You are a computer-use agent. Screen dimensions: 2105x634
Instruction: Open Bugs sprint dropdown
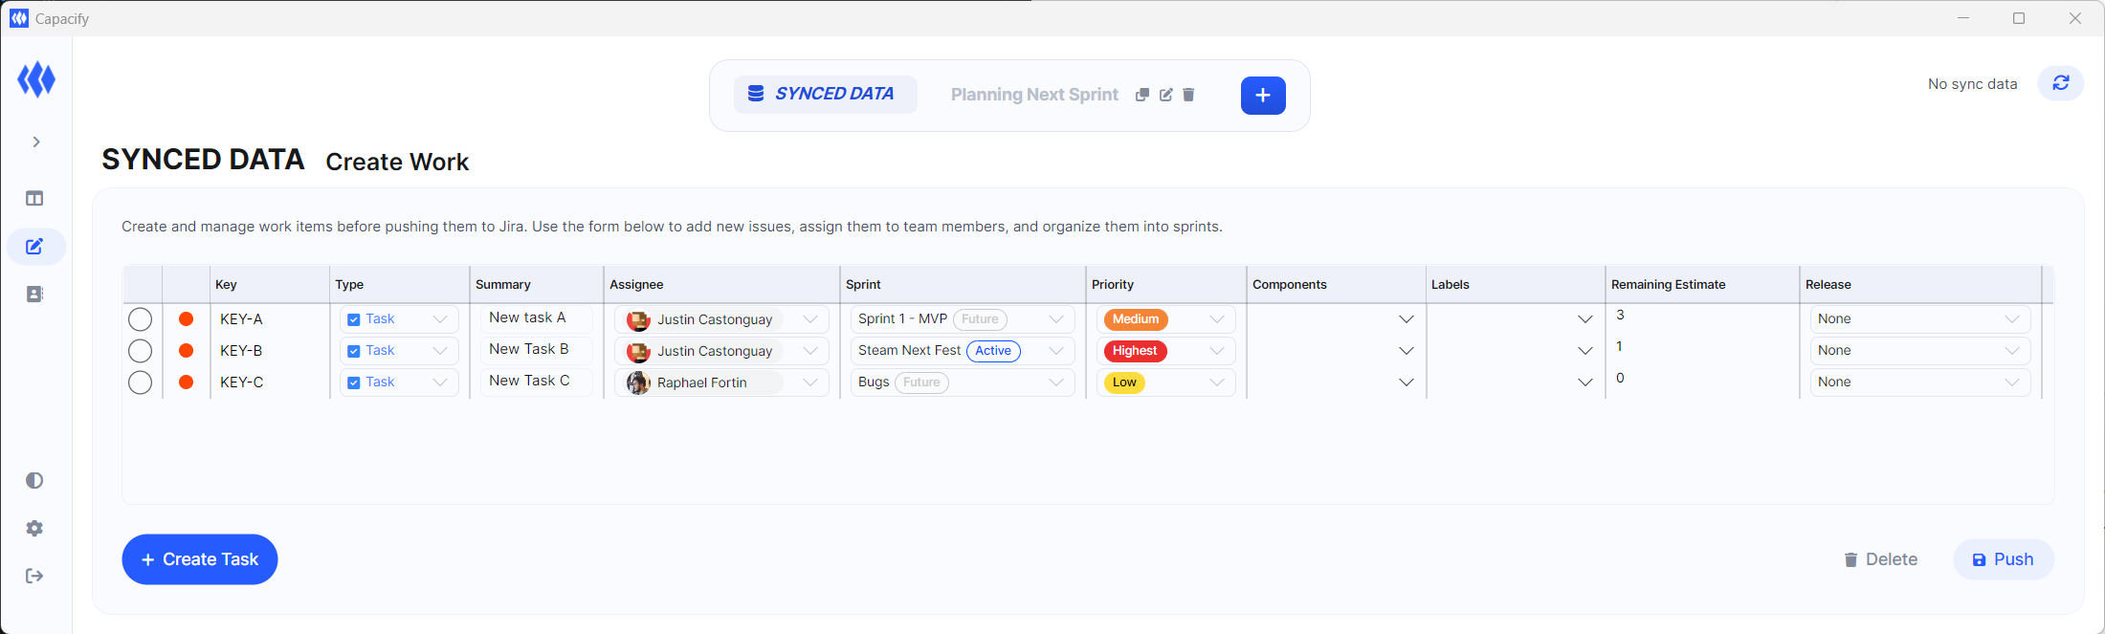[963, 383]
